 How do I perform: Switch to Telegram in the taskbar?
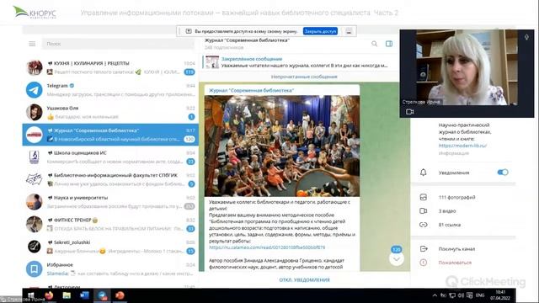(102, 295)
